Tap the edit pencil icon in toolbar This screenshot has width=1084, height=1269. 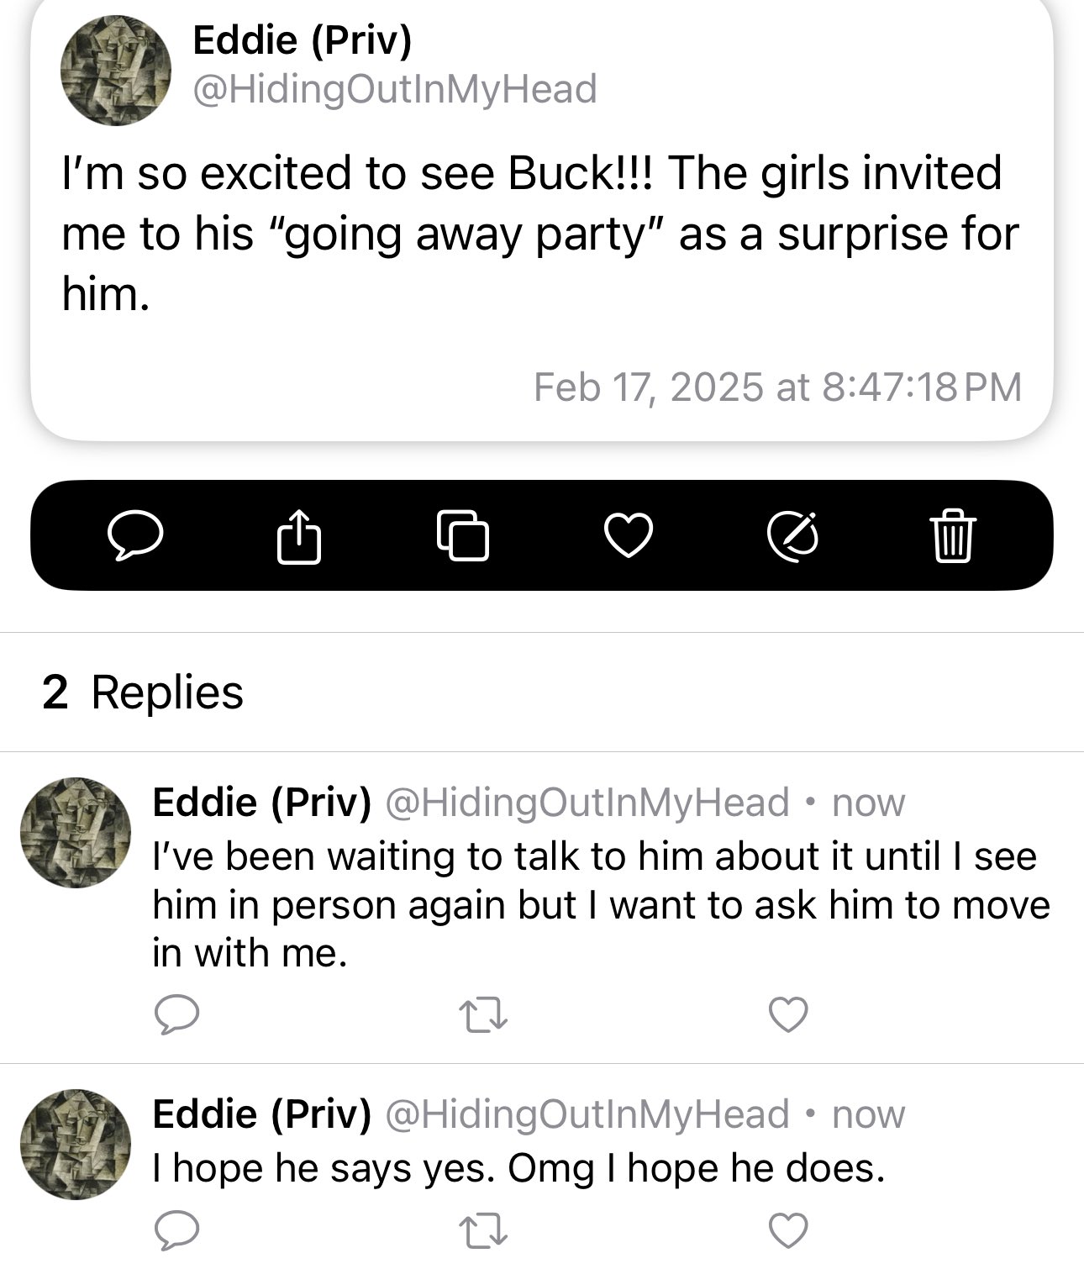[x=793, y=535]
